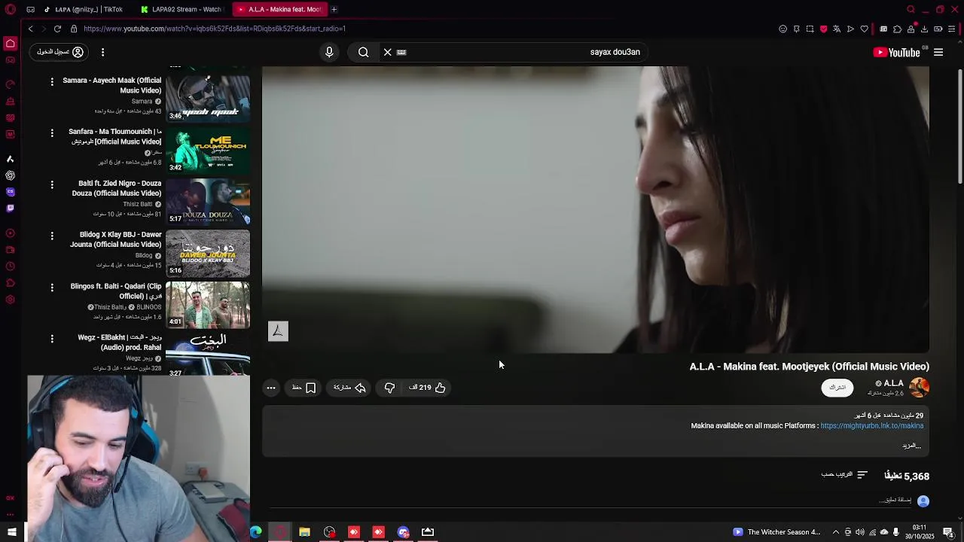The width and height of the screenshot is (964, 542).
Task: Dislike the A.L.A Makina video
Action: [x=389, y=388]
